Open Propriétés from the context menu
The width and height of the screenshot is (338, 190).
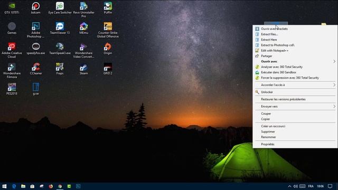(x=295, y=144)
